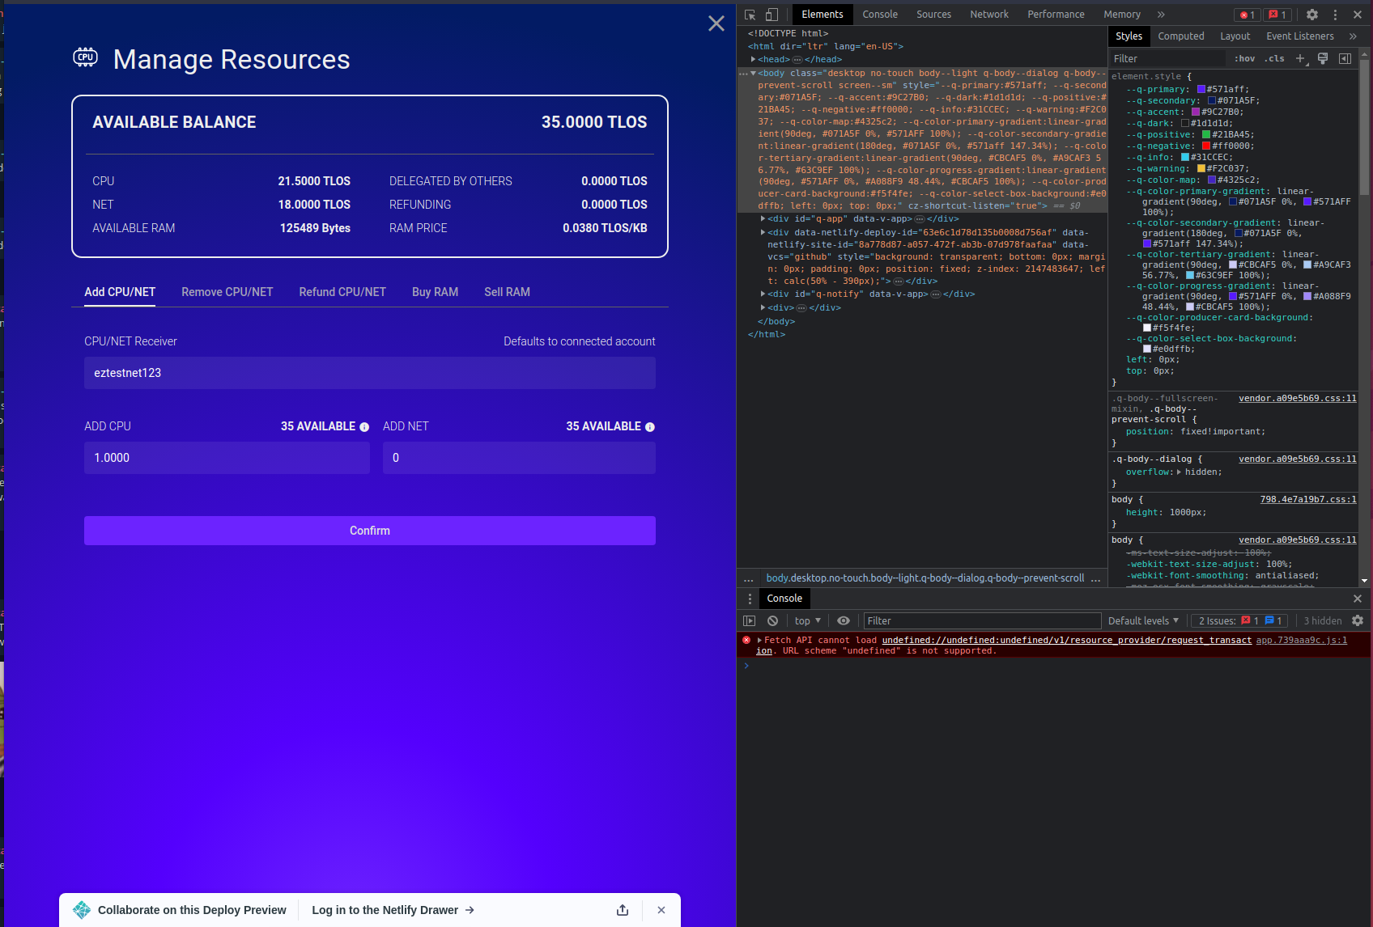Expand the div id q-notify node
Image resolution: width=1373 pixels, height=927 pixels.
coord(763,294)
